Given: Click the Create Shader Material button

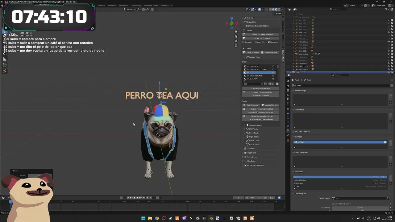Looking at the screenshot, I should point(260,88).
